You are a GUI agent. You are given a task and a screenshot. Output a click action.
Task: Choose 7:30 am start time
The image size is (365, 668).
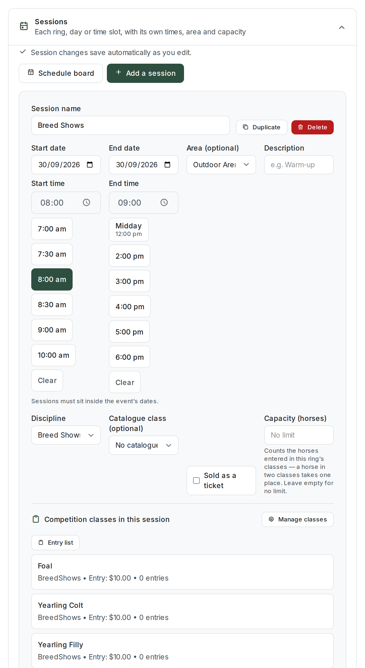52,254
